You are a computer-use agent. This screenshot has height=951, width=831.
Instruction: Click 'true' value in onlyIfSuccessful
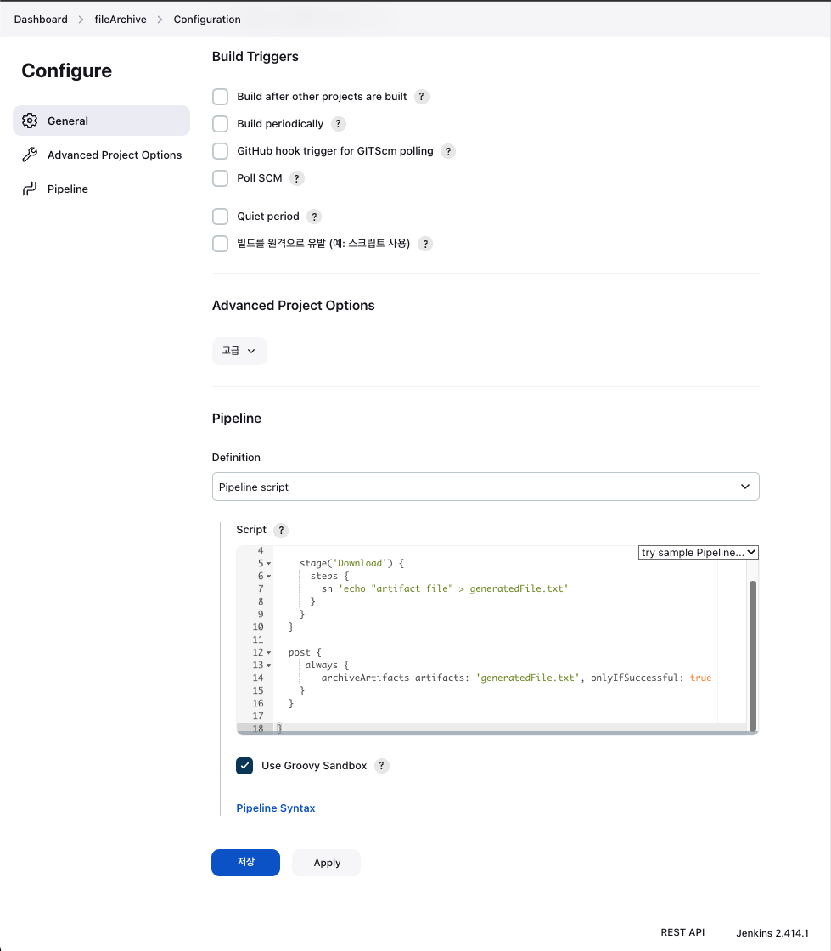click(x=700, y=678)
